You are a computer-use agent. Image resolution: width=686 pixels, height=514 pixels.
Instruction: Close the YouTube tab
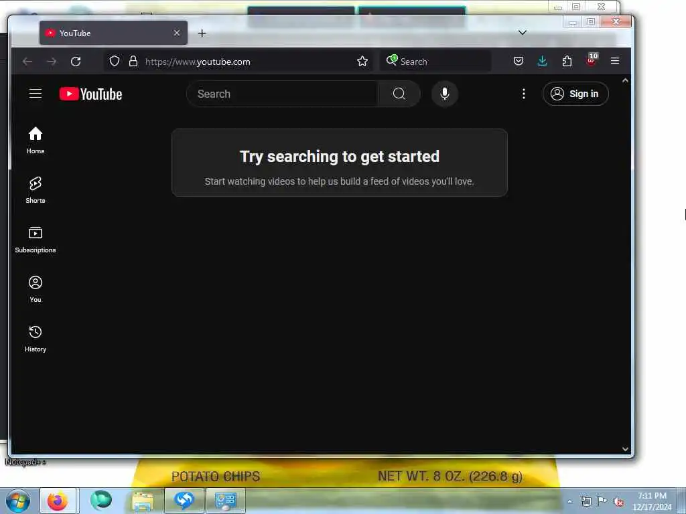177,33
